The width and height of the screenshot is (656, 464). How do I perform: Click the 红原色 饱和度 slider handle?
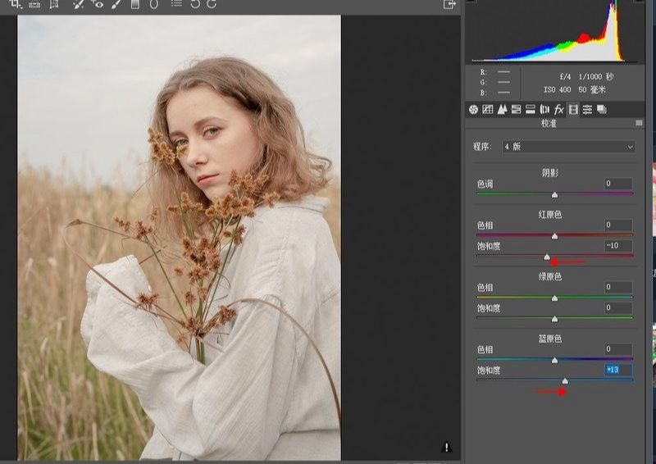[547, 257]
